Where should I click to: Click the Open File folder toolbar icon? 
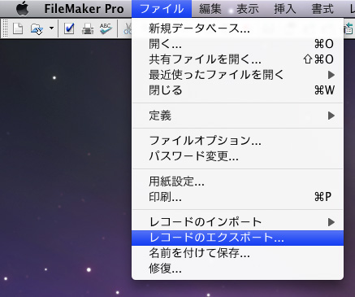click(37, 28)
